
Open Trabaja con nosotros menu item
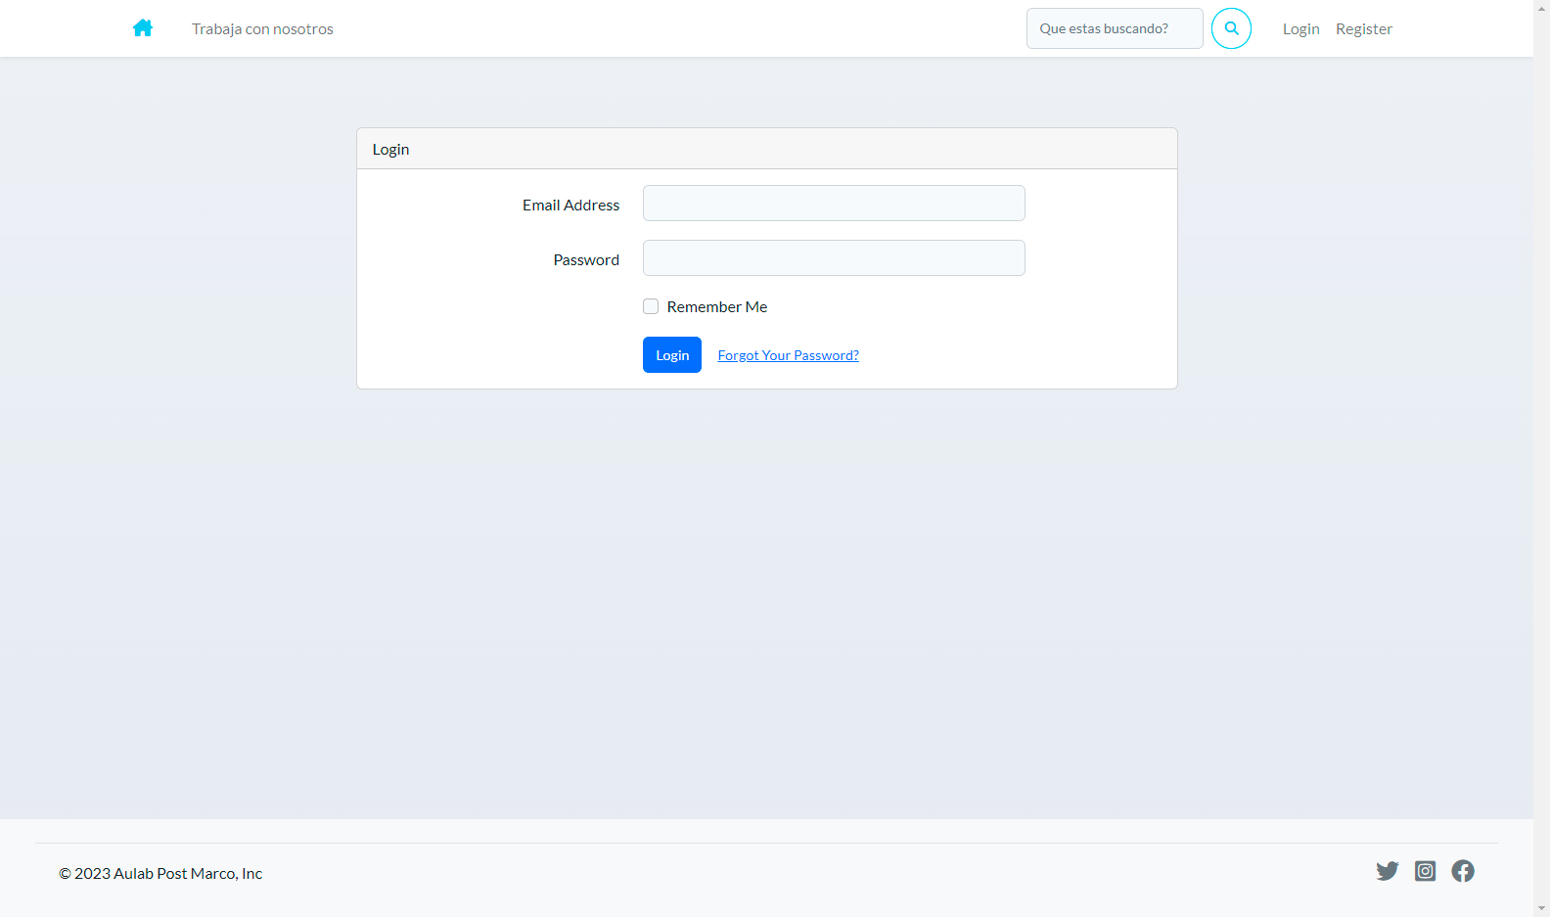coord(262,28)
